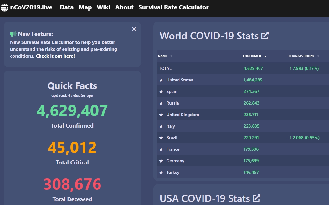329x205 pixels.
Task: Toggle the star beside Russia
Action: [x=161, y=103]
